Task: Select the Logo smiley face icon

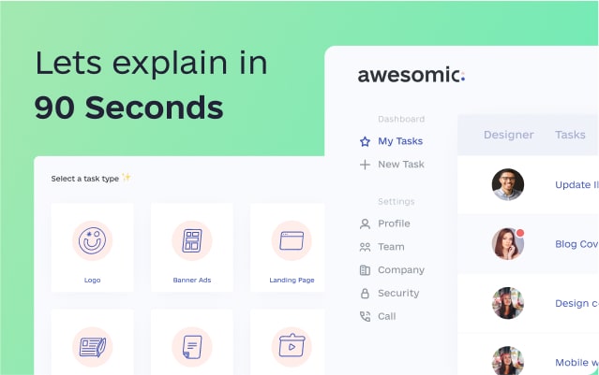Action: (92, 240)
